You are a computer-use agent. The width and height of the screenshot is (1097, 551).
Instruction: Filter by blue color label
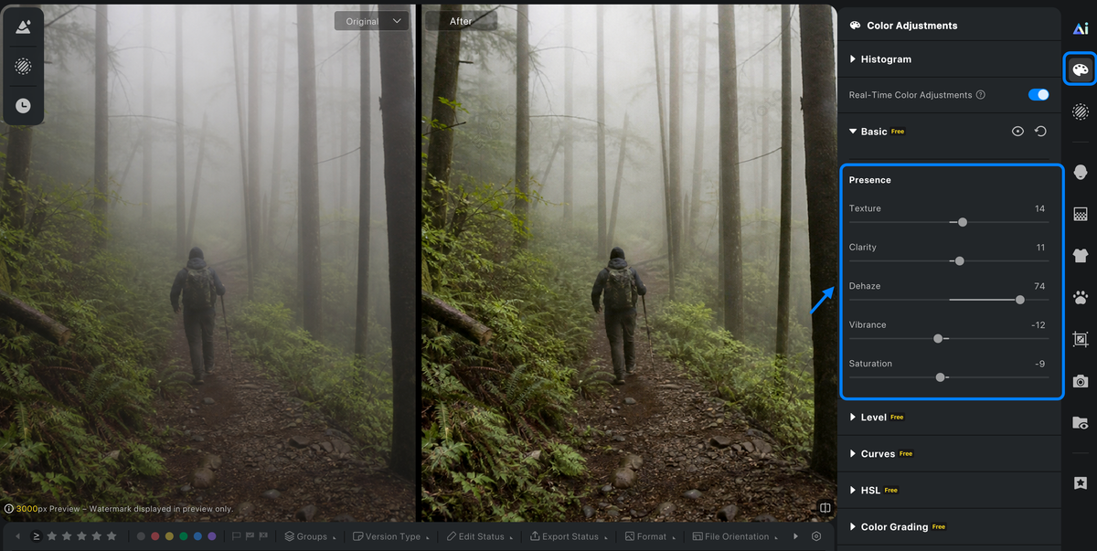click(197, 536)
